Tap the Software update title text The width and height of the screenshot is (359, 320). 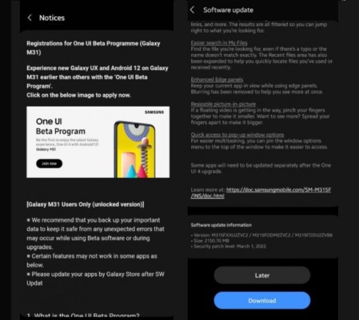pos(228,10)
